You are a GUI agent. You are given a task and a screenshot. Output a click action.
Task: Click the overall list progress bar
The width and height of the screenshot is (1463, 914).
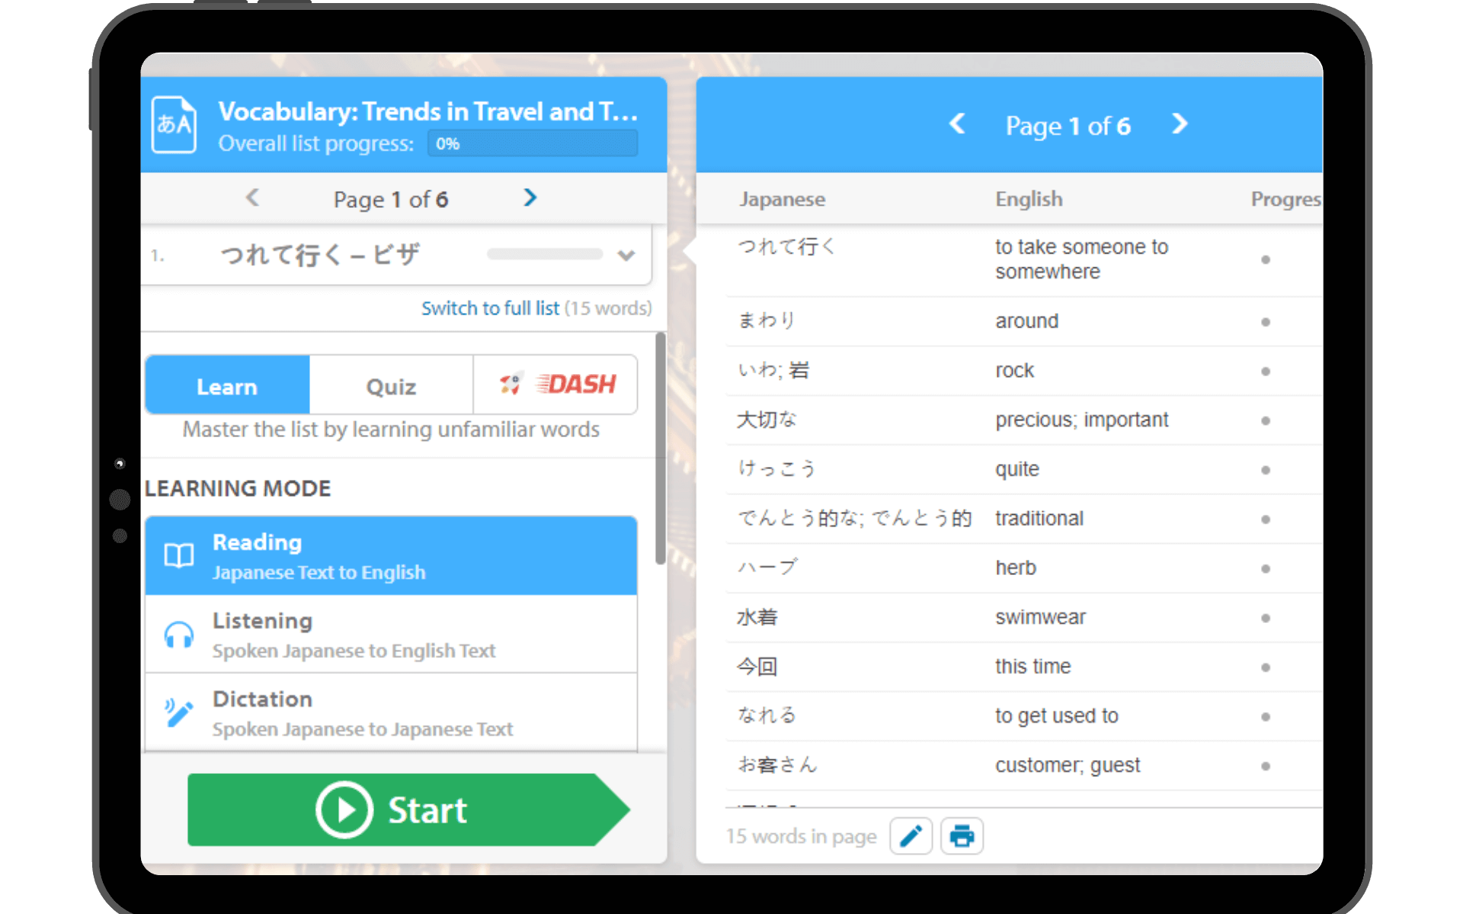pyautogui.click(x=533, y=143)
